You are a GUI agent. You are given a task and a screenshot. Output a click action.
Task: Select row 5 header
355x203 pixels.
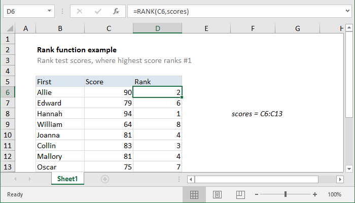pyautogui.click(x=8, y=82)
